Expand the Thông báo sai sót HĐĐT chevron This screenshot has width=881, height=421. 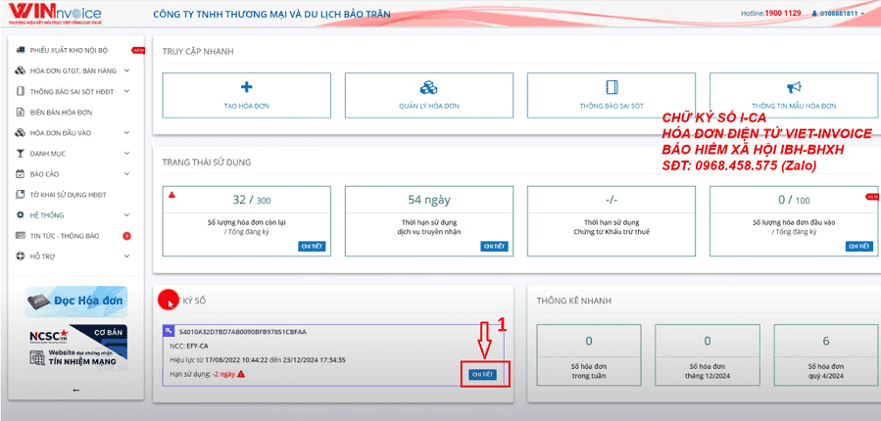pyautogui.click(x=126, y=91)
